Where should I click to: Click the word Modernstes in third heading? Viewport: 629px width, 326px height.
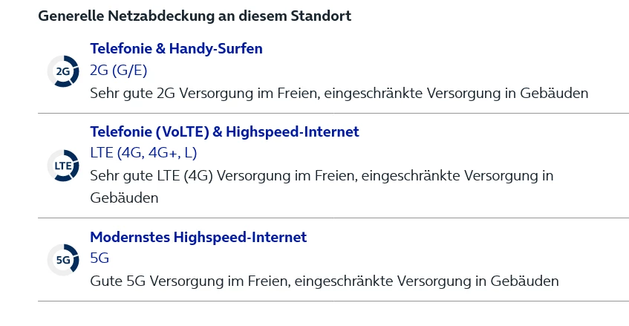(x=130, y=237)
